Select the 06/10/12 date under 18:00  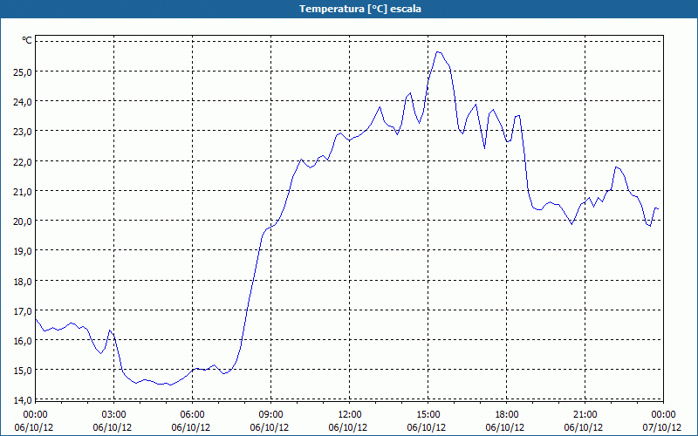click(x=505, y=427)
